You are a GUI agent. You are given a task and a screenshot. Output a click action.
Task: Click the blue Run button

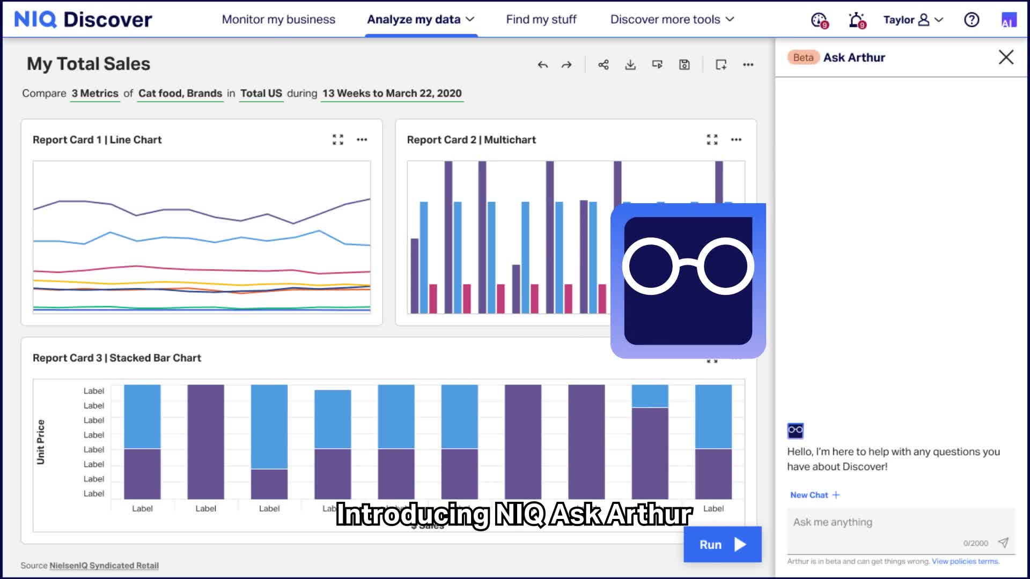click(722, 545)
